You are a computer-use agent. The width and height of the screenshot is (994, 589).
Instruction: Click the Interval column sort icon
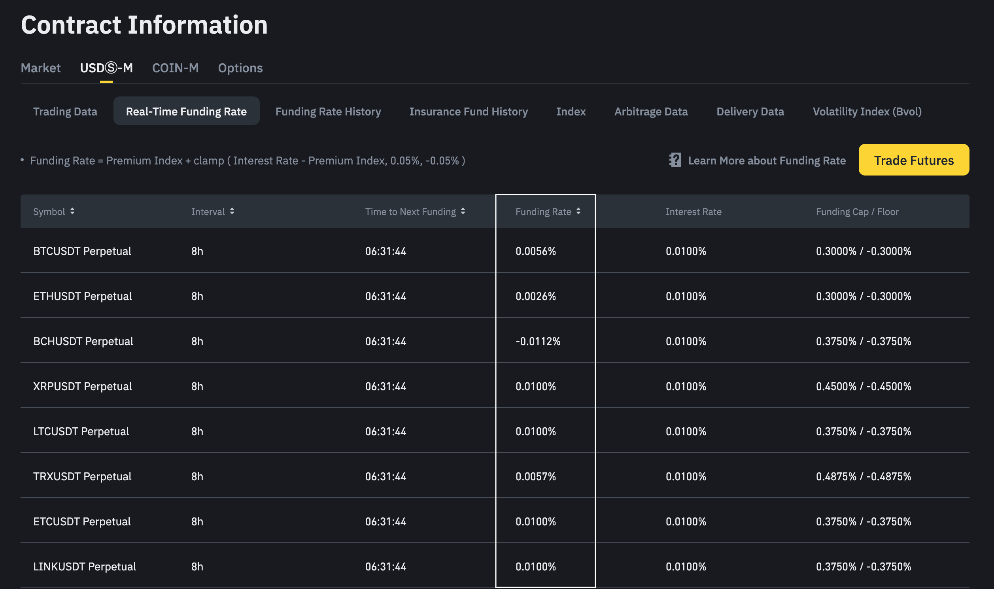(x=232, y=211)
